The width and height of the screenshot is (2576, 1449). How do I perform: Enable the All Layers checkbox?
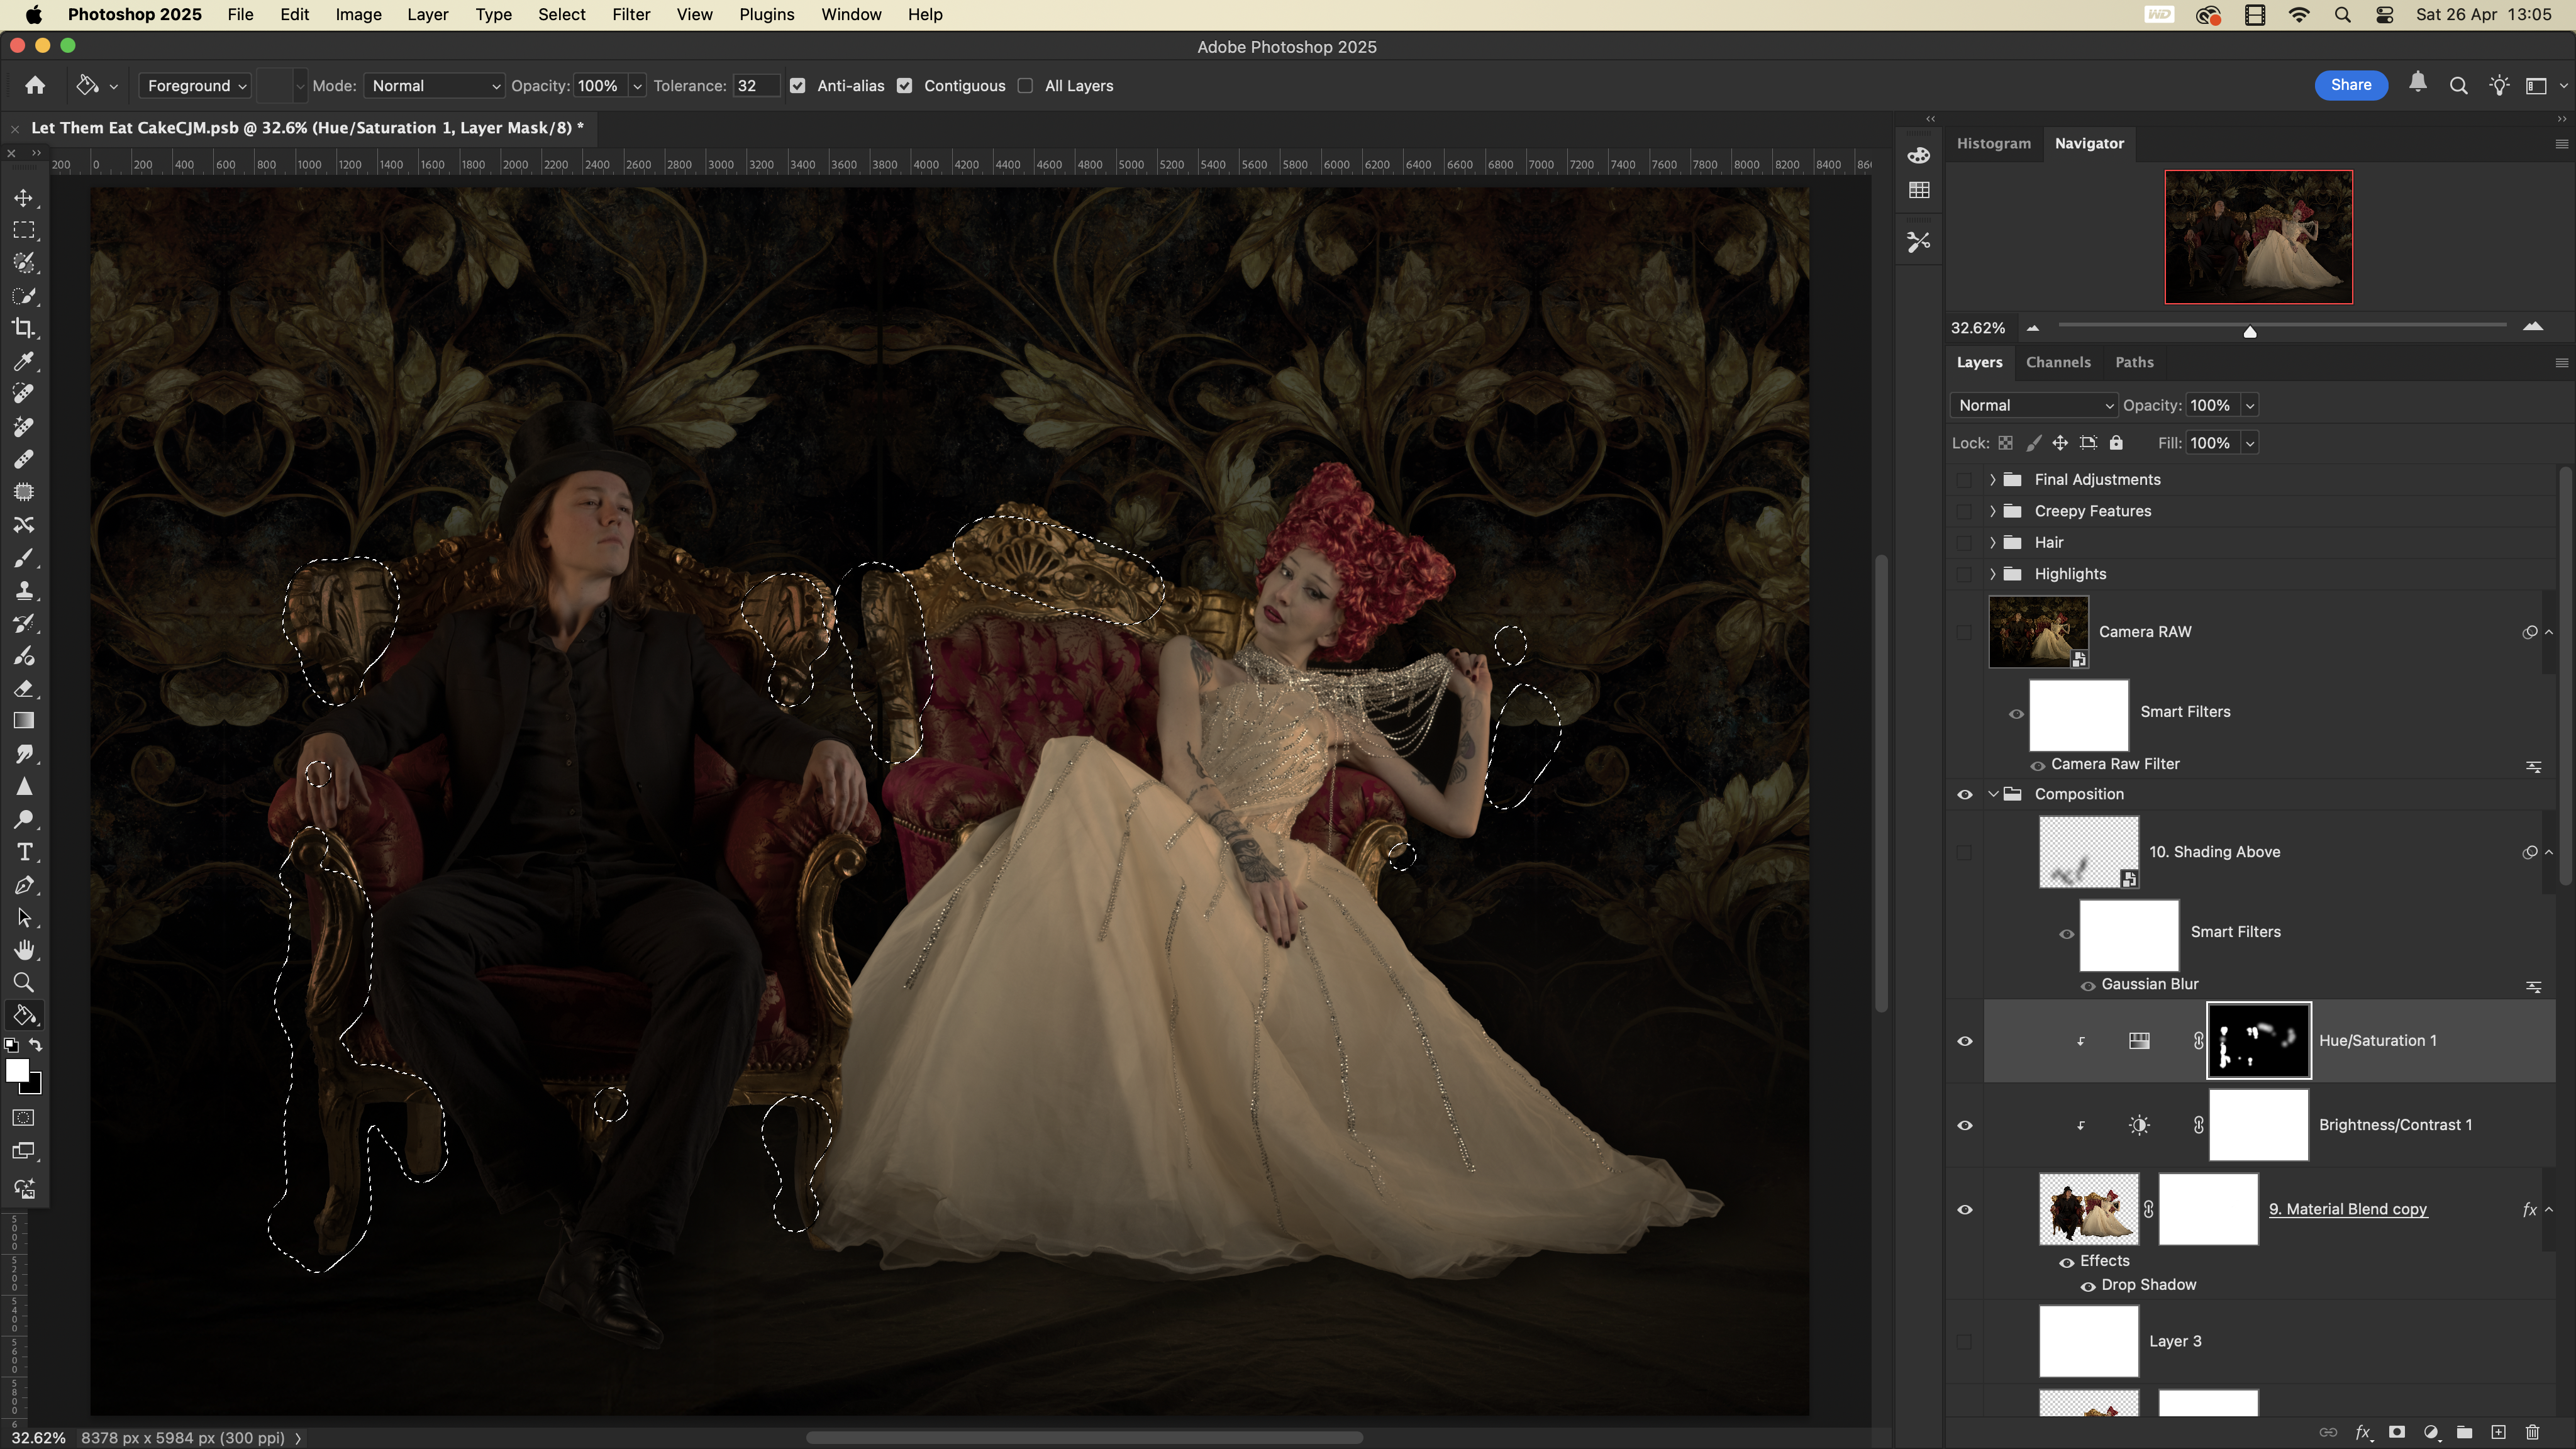point(1025,86)
